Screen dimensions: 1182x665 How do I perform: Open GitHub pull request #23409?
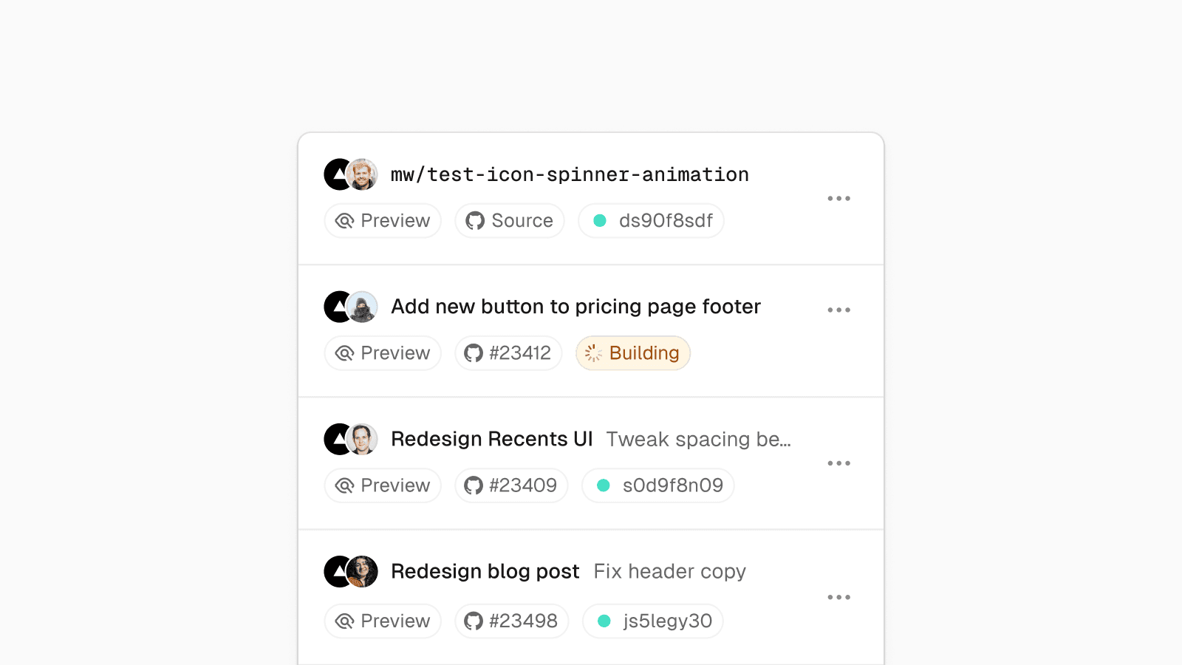point(511,485)
